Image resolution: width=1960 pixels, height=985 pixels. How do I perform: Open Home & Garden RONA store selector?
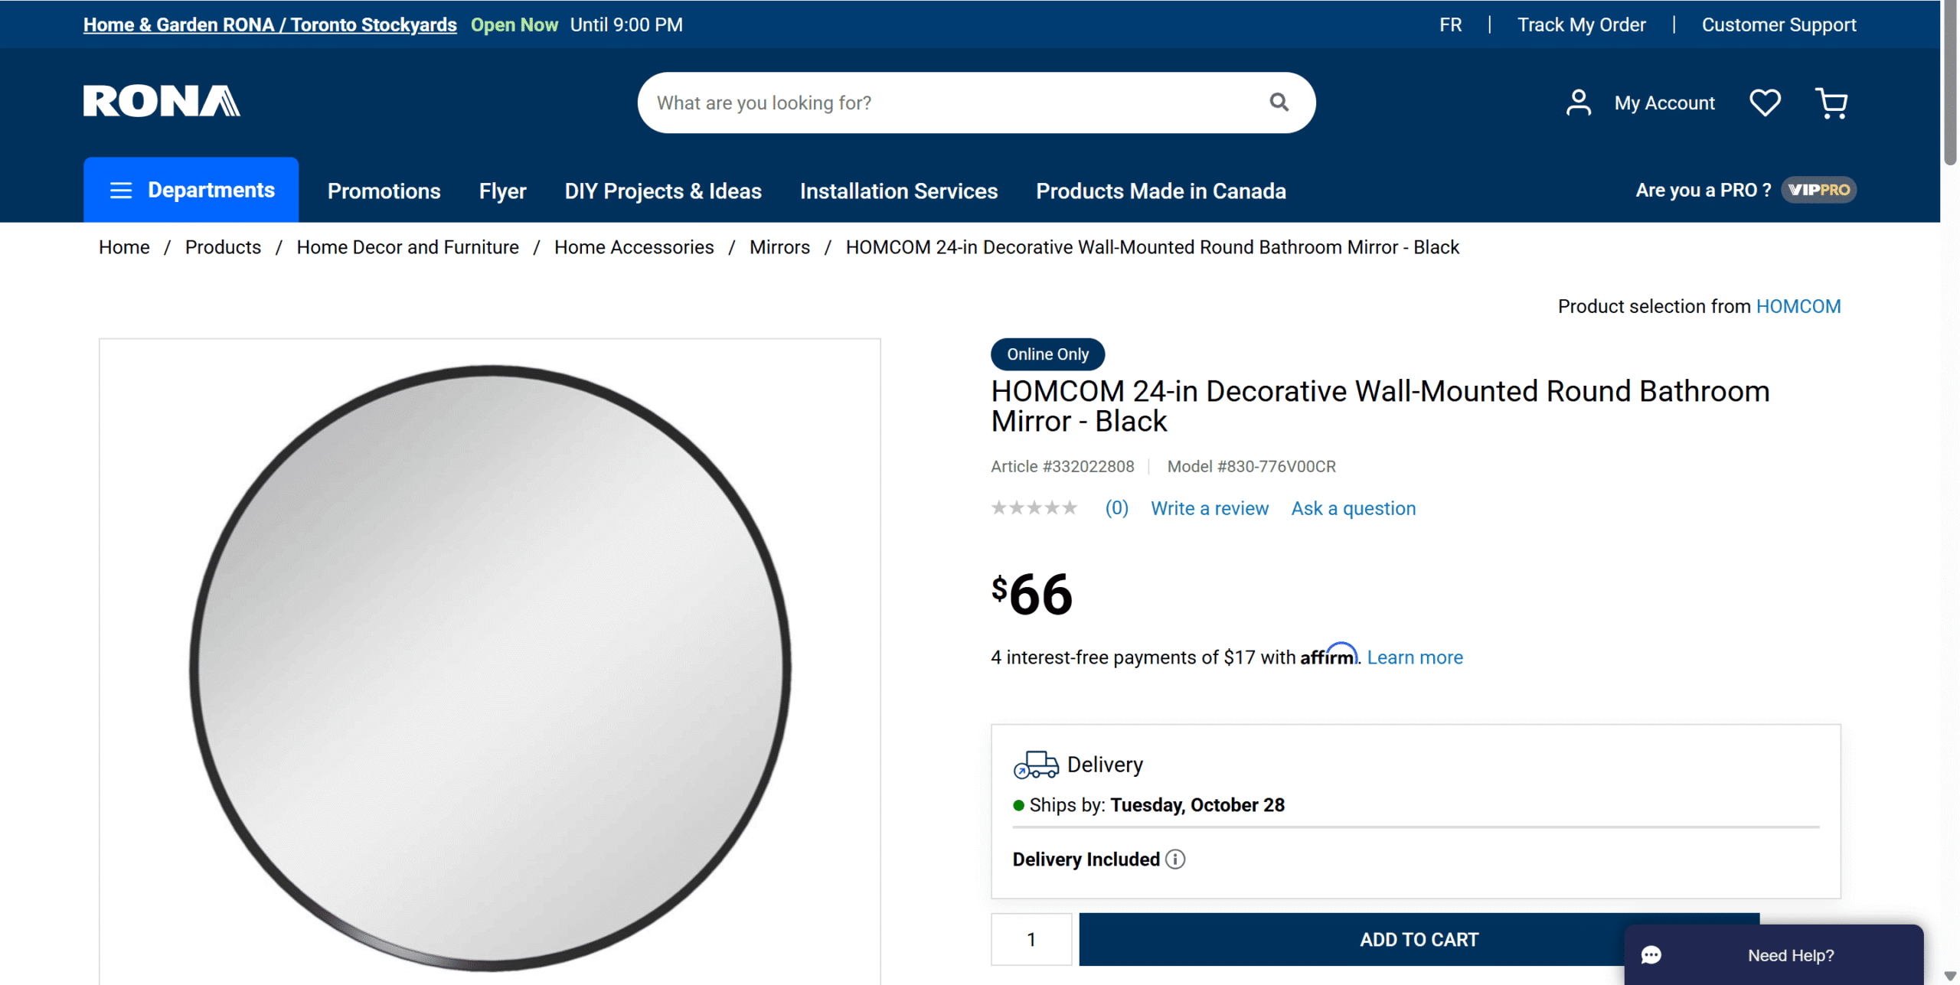269,24
